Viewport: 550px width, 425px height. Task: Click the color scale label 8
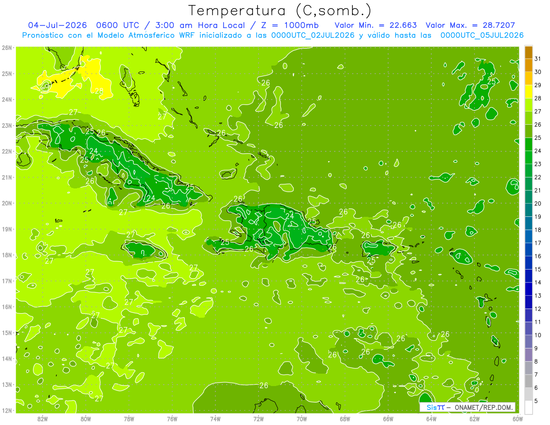tap(537, 362)
